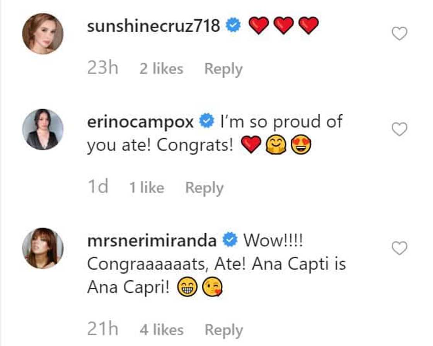Viewport: 433px width, 346px height.
Task: View the 4 likes on mrsnerimiranda's comment
Action: (x=162, y=330)
